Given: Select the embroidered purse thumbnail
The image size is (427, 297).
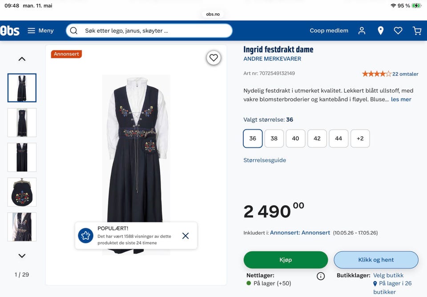Looking at the screenshot, I should pyautogui.click(x=22, y=192).
